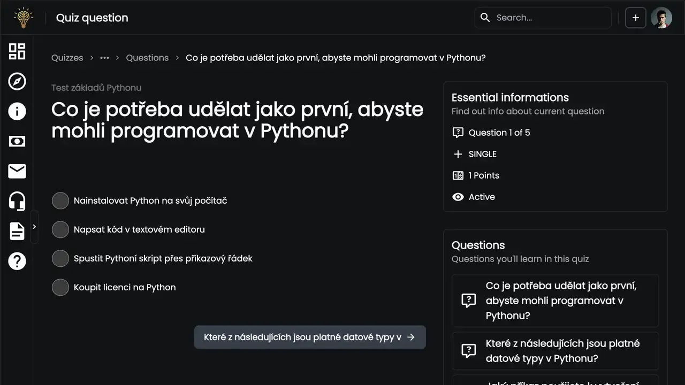Click the Test základů Pythonu quiz label
Viewport: 685px width, 385px height.
(x=96, y=88)
